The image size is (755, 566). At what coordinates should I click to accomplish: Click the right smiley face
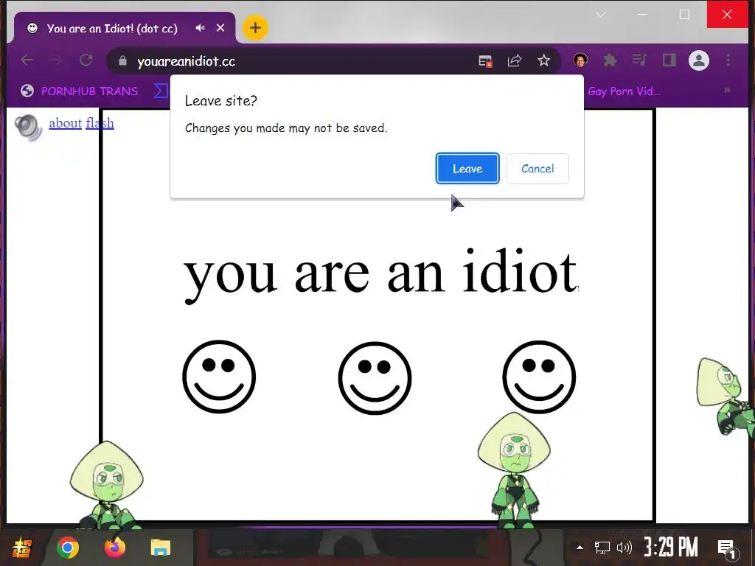pyautogui.click(x=539, y=377)
